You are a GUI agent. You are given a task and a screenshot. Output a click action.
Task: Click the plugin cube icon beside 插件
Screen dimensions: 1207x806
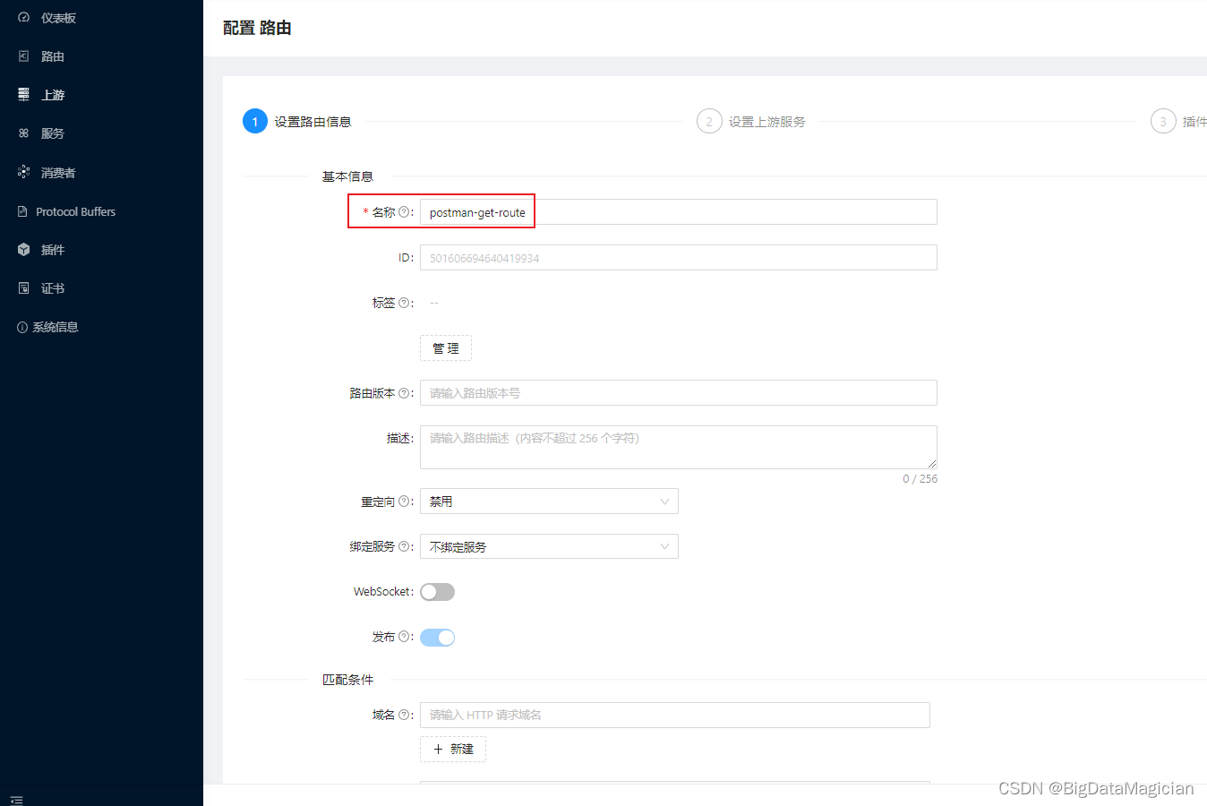[24, 250]
